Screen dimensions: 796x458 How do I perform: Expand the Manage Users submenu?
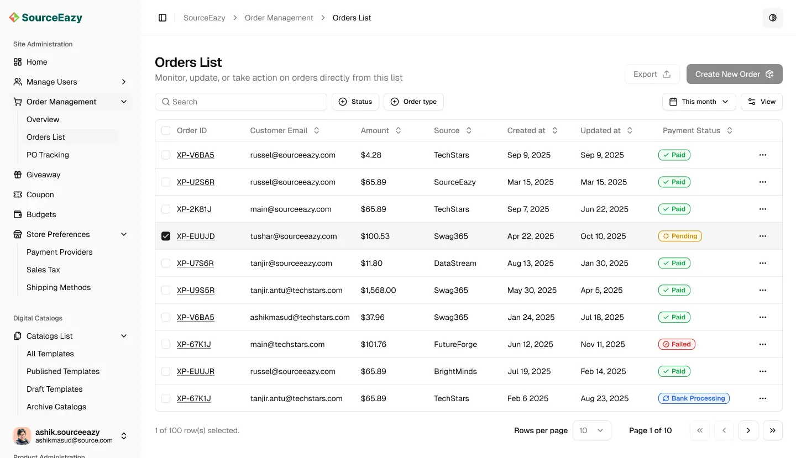124,82
